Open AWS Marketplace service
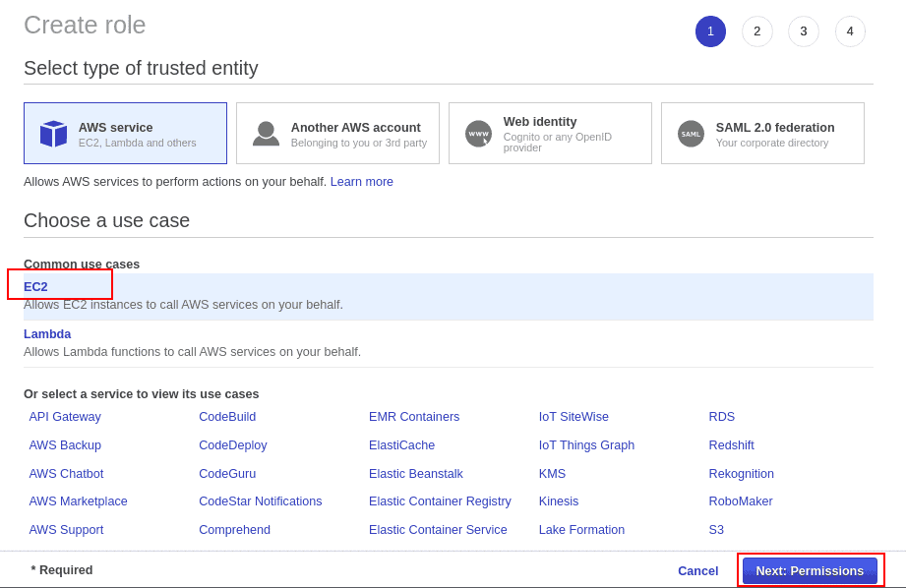906x588 pixels. (78, 500)
